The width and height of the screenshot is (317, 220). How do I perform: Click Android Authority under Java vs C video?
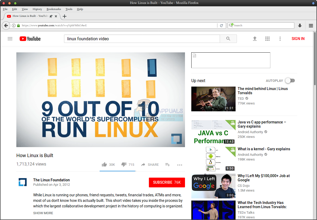tap(250, 132)
